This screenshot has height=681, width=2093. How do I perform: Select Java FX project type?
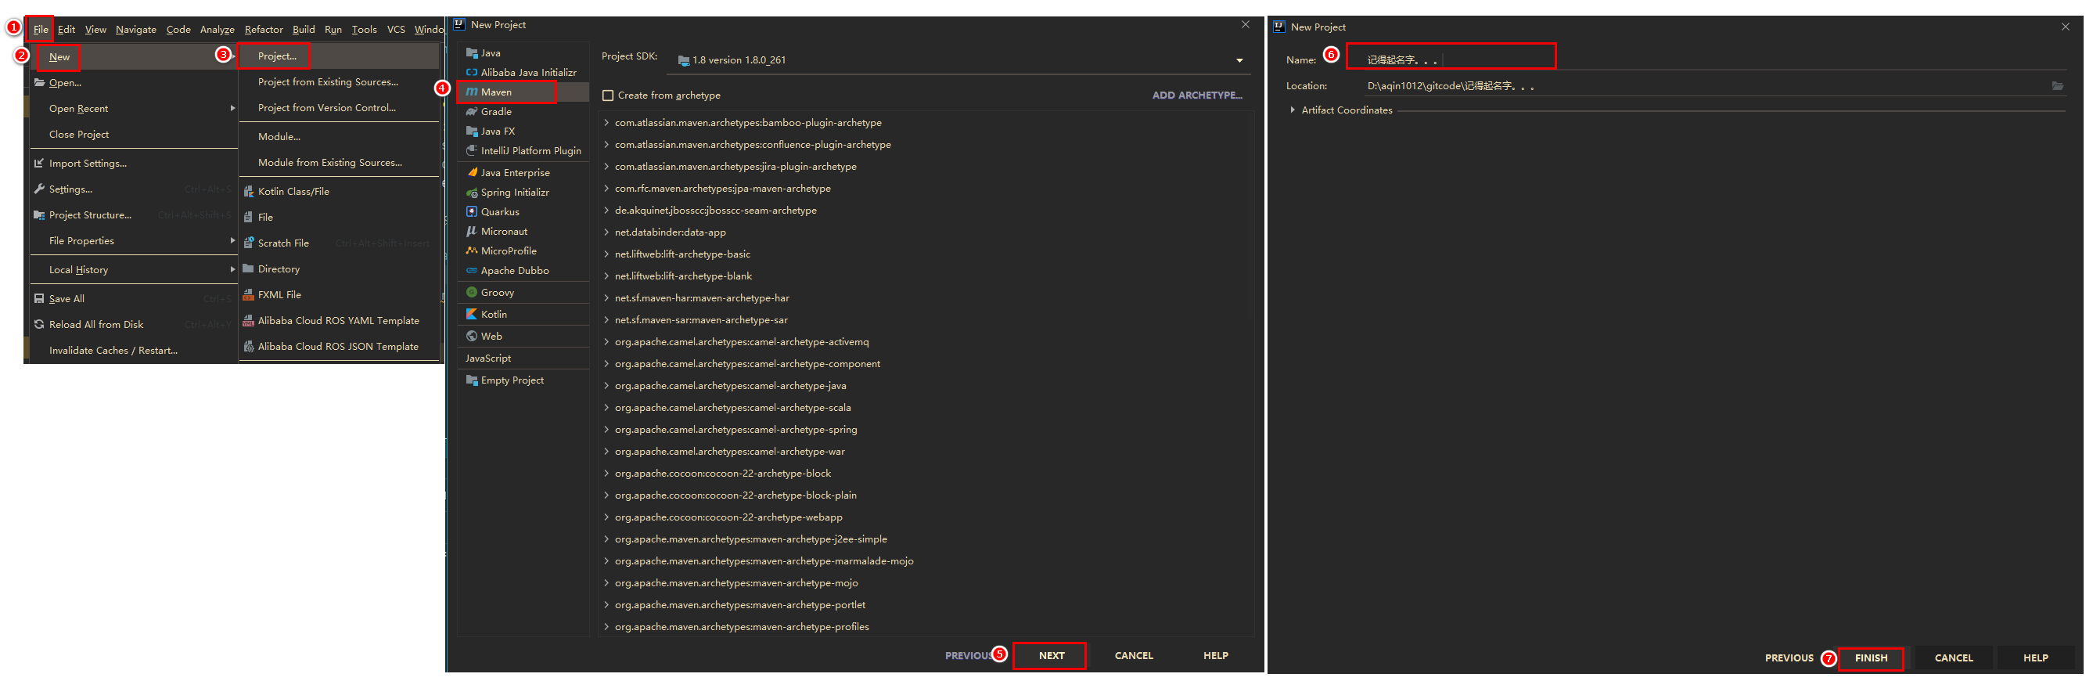523,131
